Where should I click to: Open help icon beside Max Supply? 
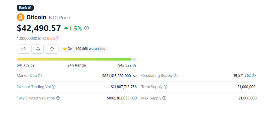164,98
